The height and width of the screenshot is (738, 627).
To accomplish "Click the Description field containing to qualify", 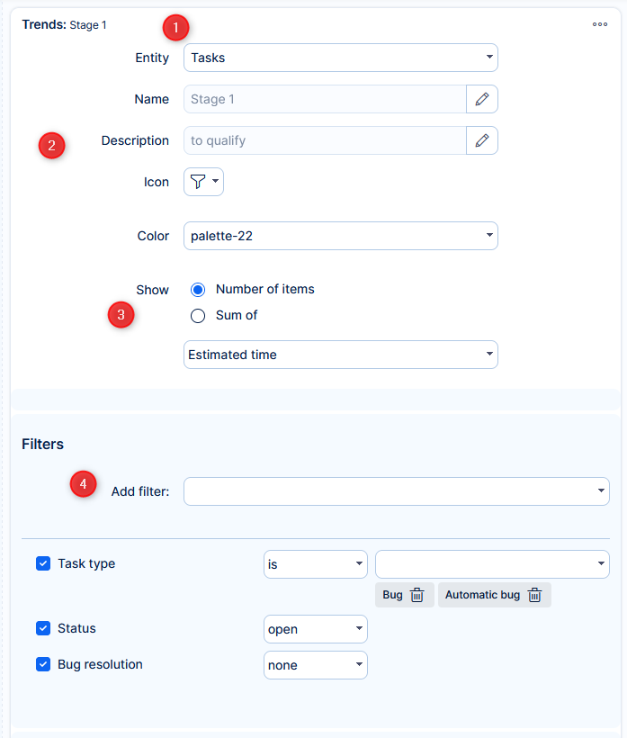I will (x=324, y=140).
